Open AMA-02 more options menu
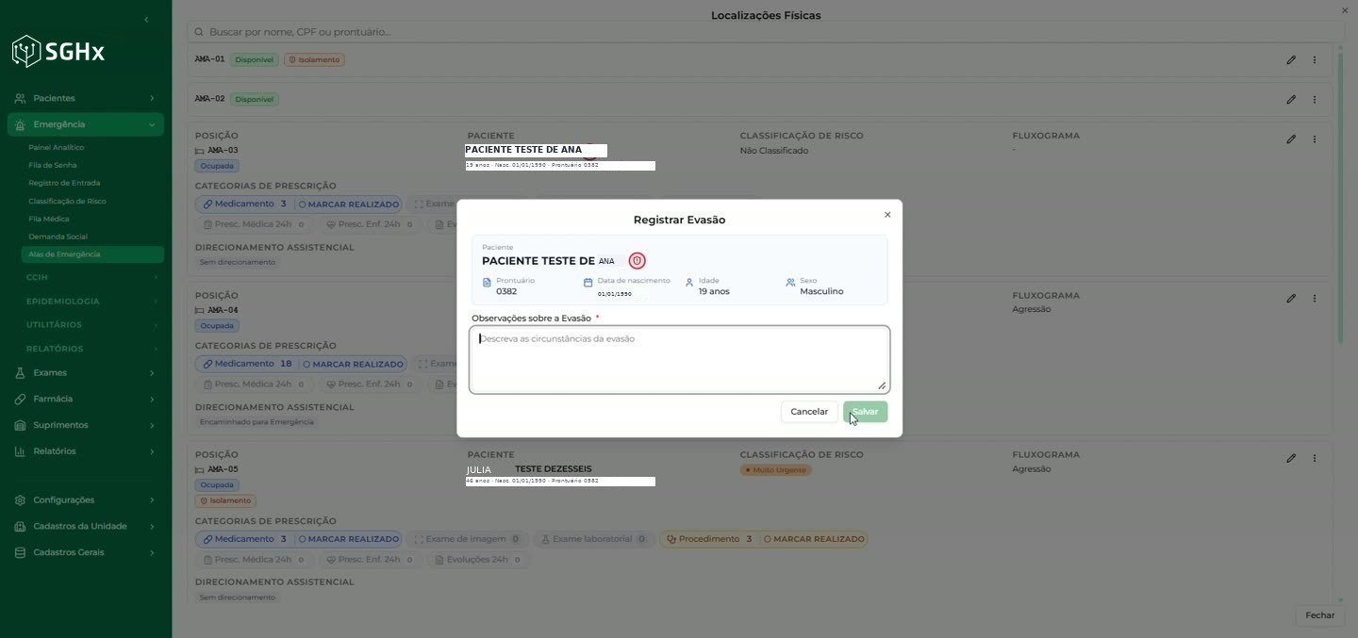Viewport: 1358px width, 638px height. point(1315,100)
